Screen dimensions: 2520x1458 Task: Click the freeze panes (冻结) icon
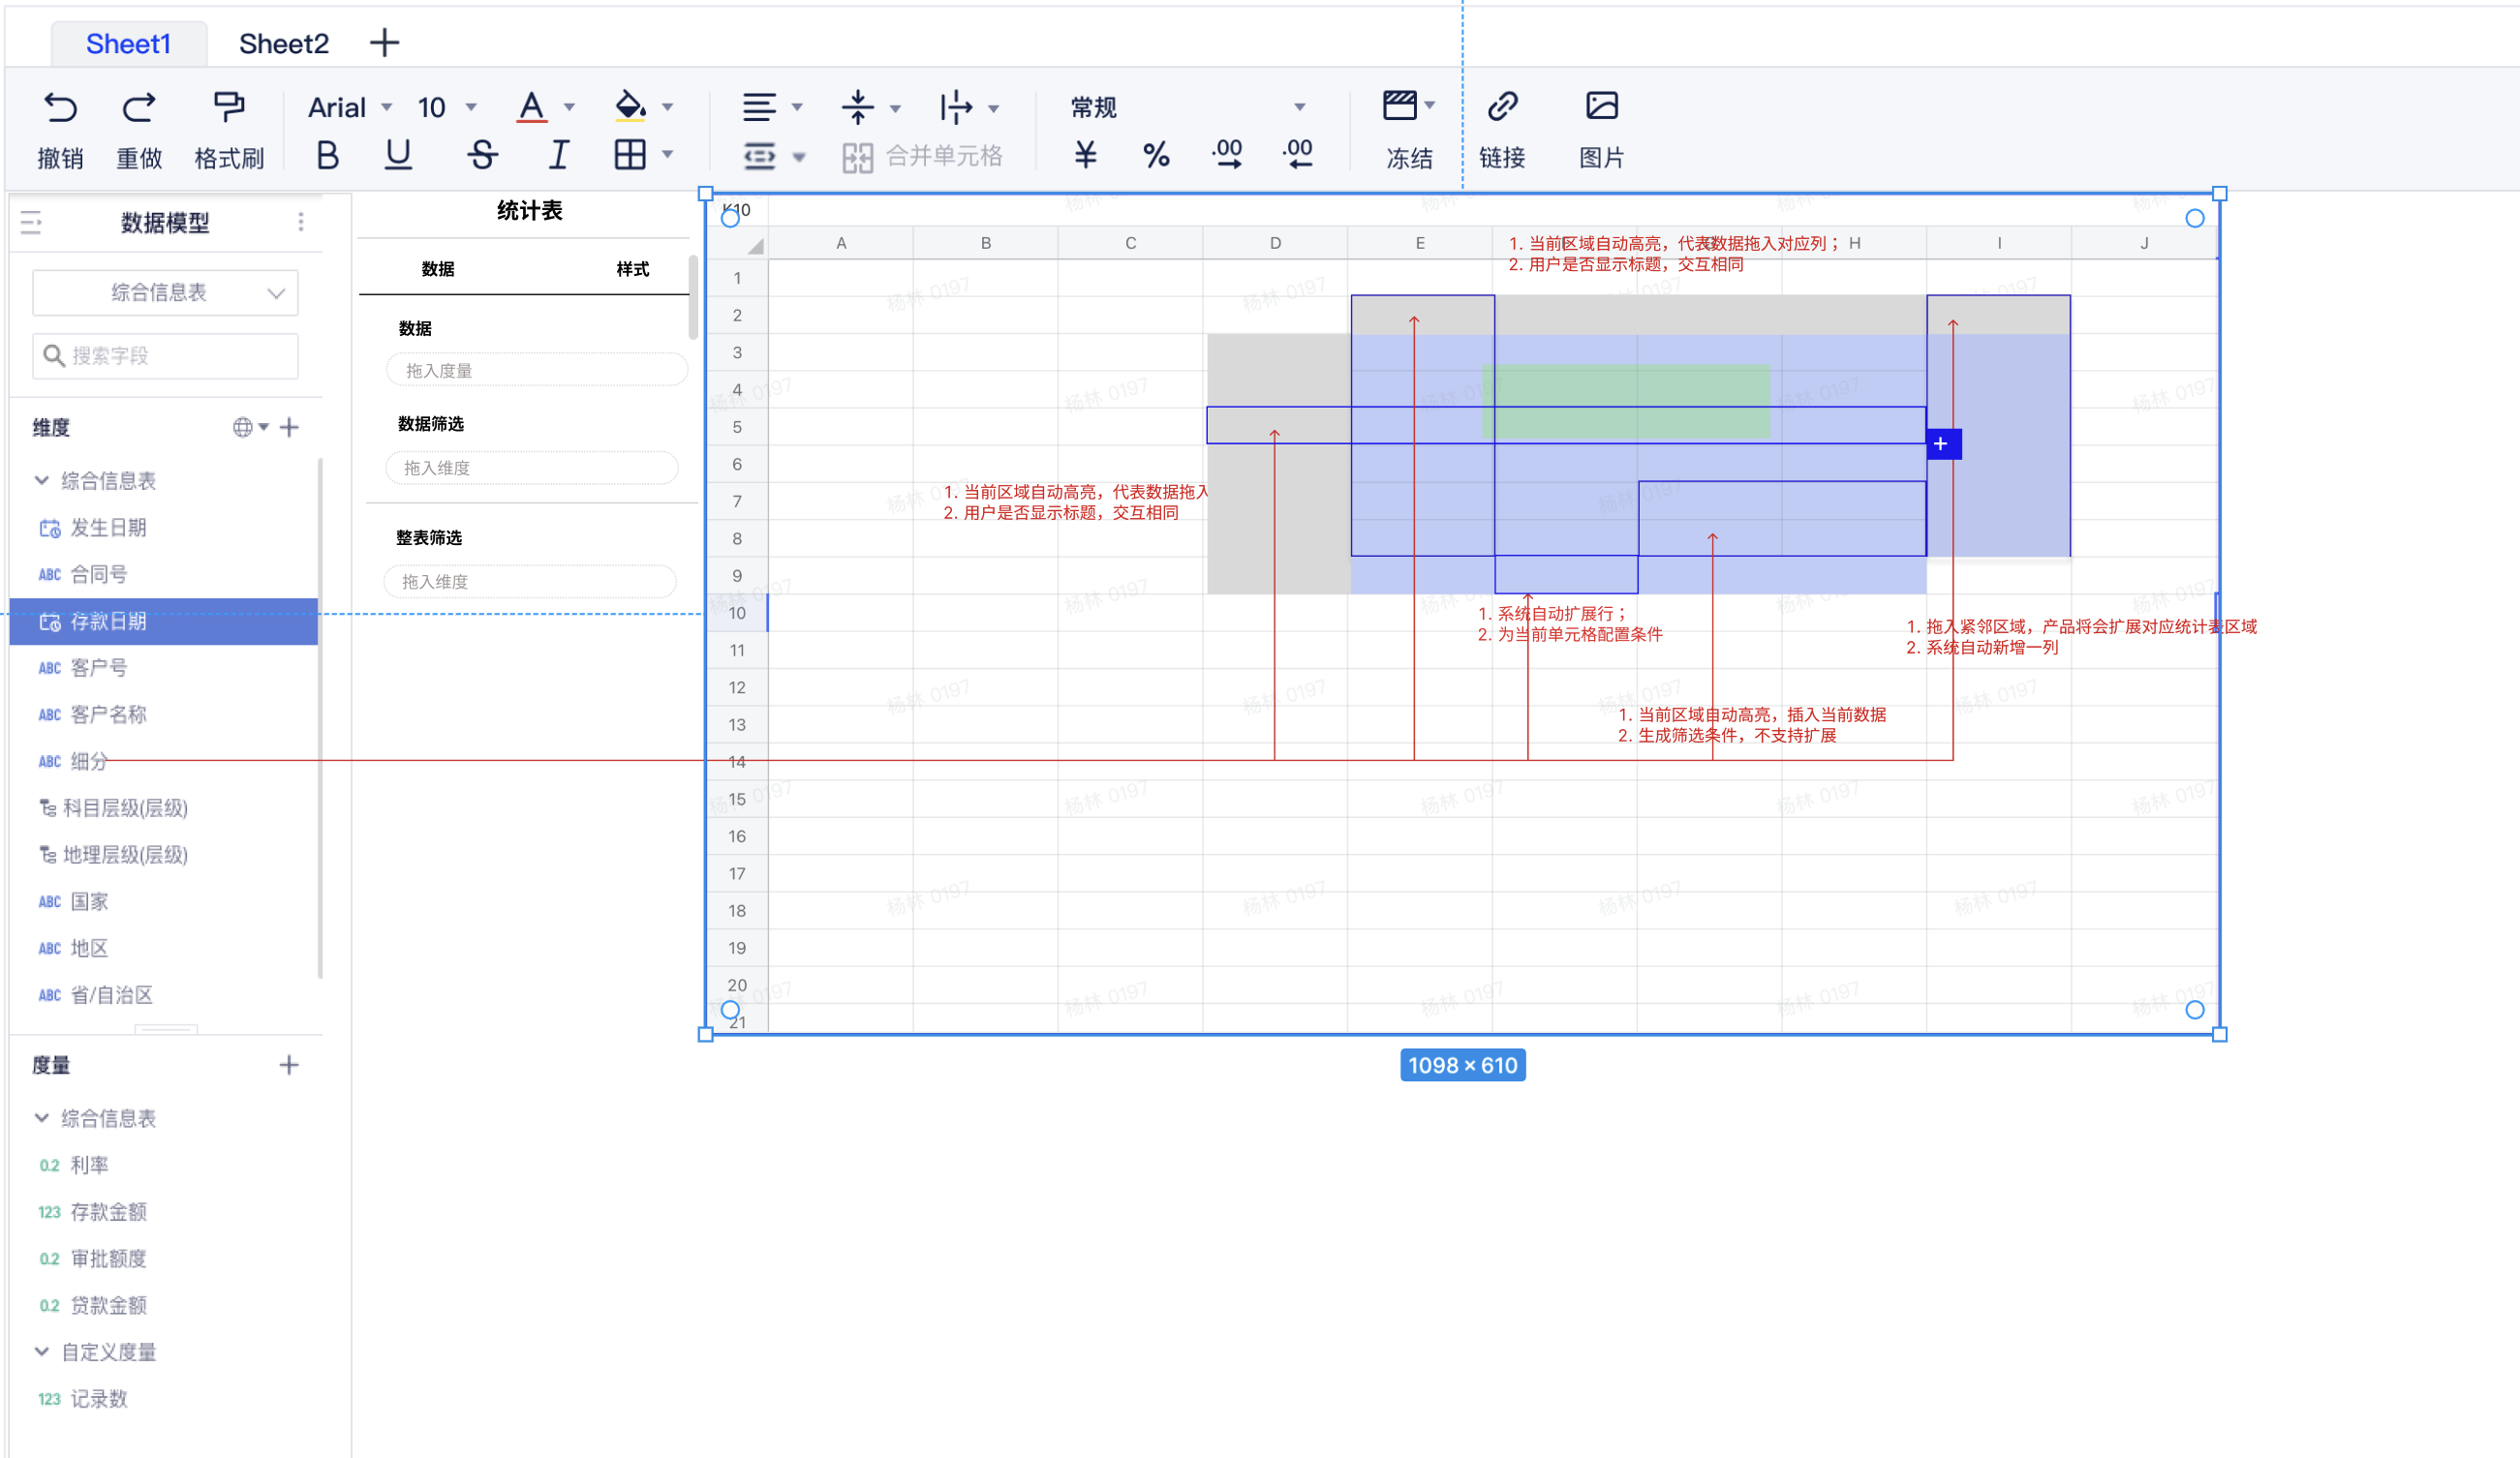click(x=1400, y=105)
